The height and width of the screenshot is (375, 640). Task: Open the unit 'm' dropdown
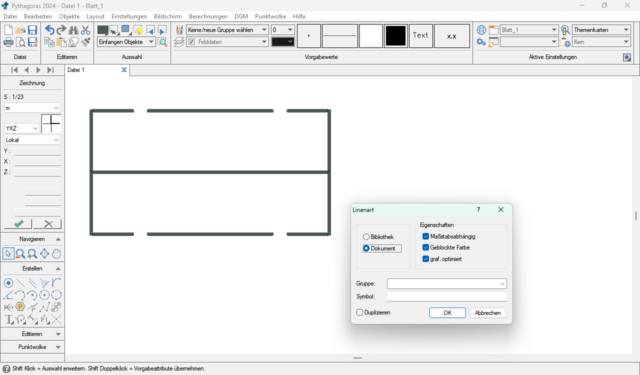(x=32, y=108)
